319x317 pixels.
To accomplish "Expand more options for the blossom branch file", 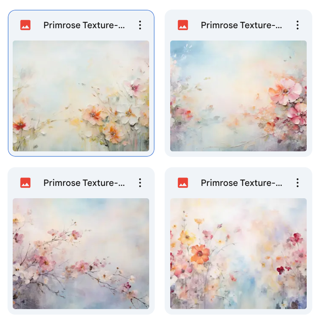I will pyautogui.click(x=140, y=183).
